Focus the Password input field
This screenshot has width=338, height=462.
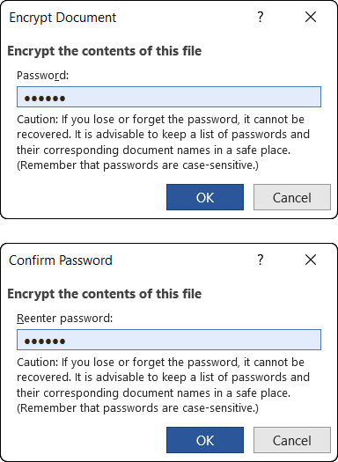coord(169,97)
